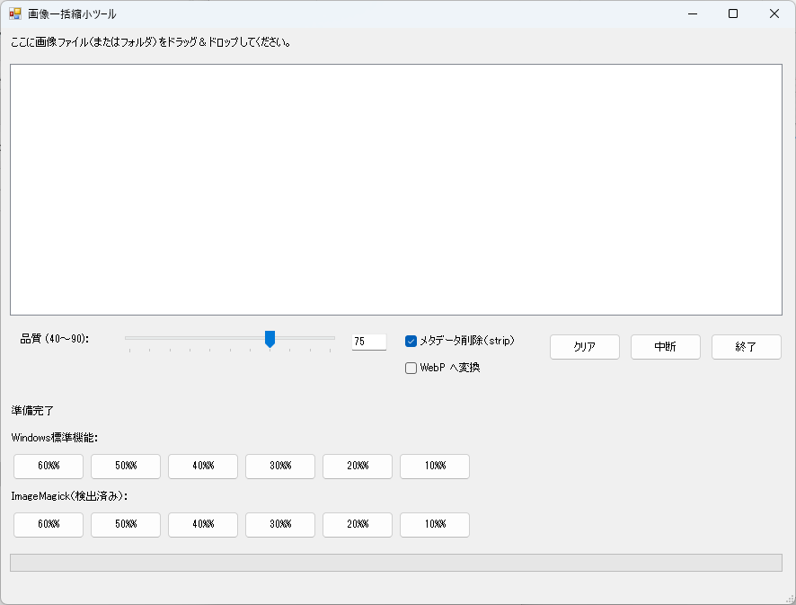Click the quality slider thumb

pos(270,339)
